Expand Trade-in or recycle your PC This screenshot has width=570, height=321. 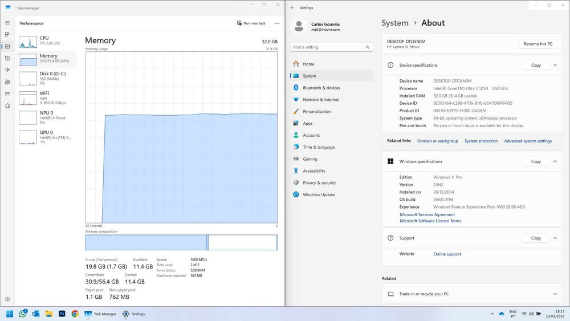555,294
